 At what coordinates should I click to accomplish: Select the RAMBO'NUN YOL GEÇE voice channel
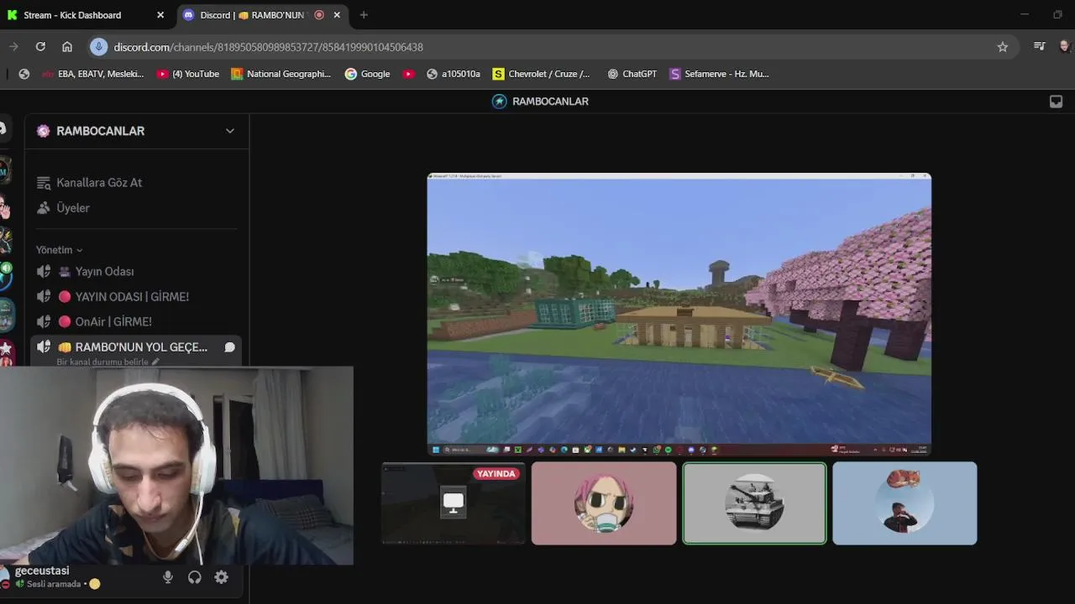tap(137, 347)
